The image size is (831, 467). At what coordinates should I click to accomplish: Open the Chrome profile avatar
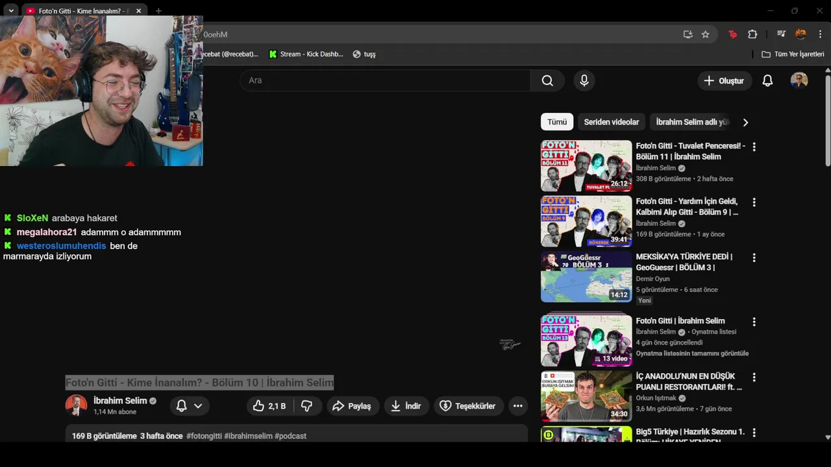pyautogui.click(x=800, y=34)
